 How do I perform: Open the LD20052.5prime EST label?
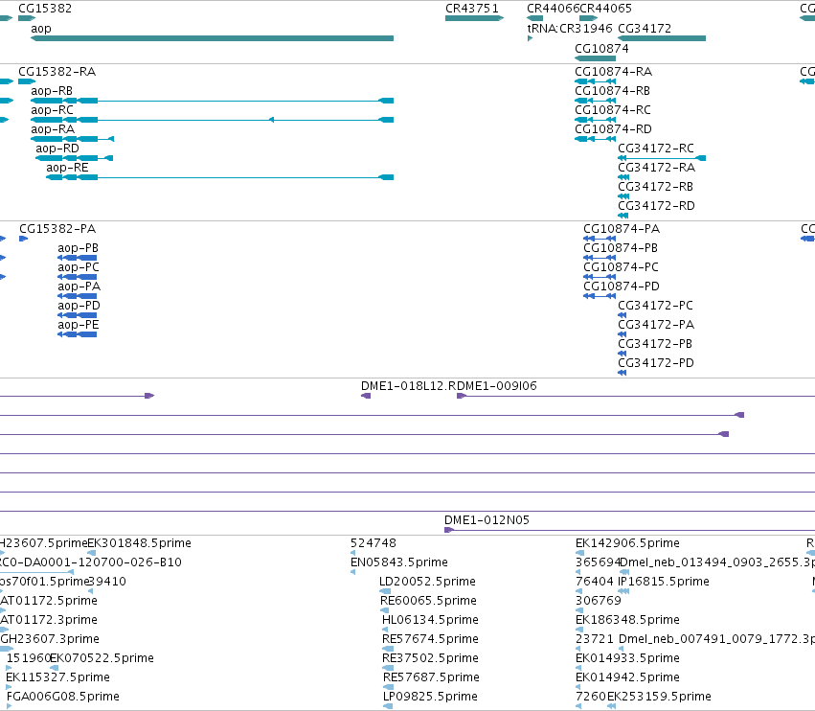[x=427, y=582]
